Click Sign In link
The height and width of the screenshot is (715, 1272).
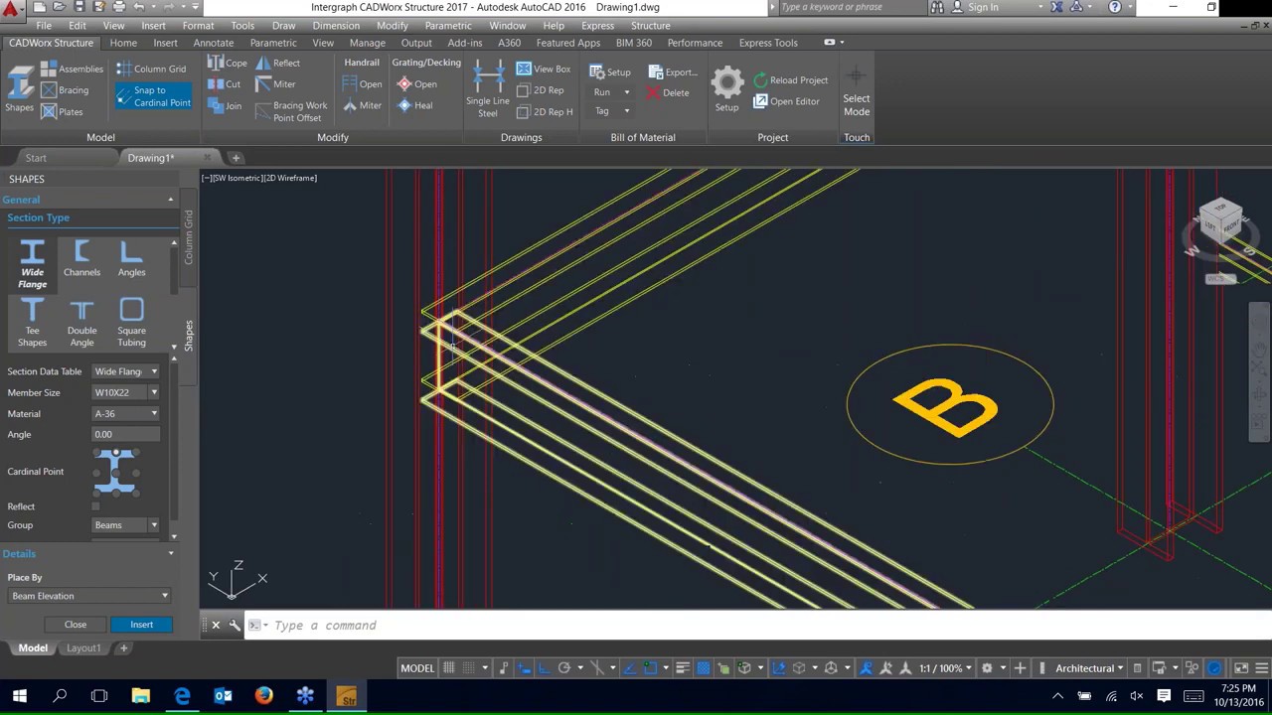(983, 7)
